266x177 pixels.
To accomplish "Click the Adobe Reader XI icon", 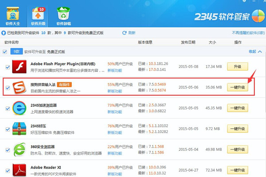I will (20, 170).
